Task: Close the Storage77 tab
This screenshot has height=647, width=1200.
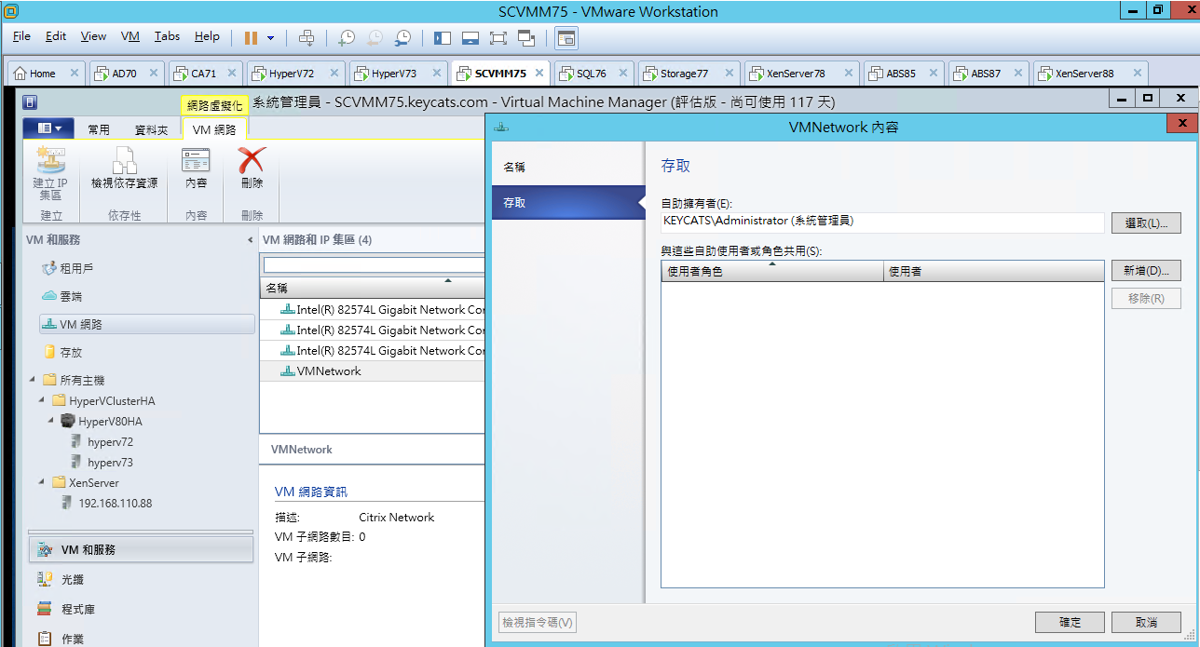Action: point(728,74)
